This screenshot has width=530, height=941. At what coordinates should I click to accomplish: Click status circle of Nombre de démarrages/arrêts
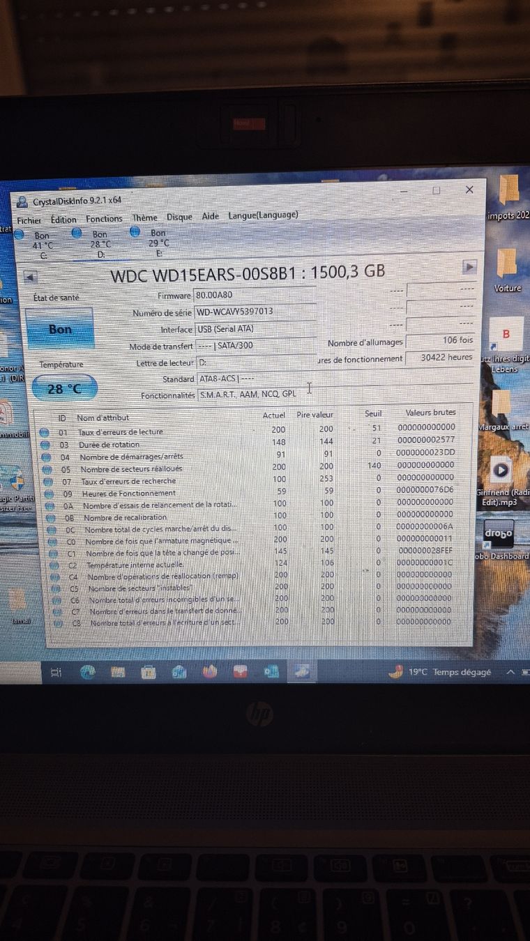pos(46,457)
